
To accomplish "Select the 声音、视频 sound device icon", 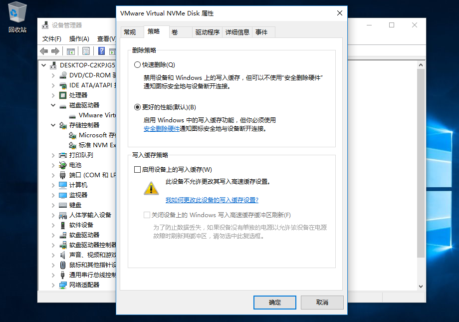I will 63,255.
